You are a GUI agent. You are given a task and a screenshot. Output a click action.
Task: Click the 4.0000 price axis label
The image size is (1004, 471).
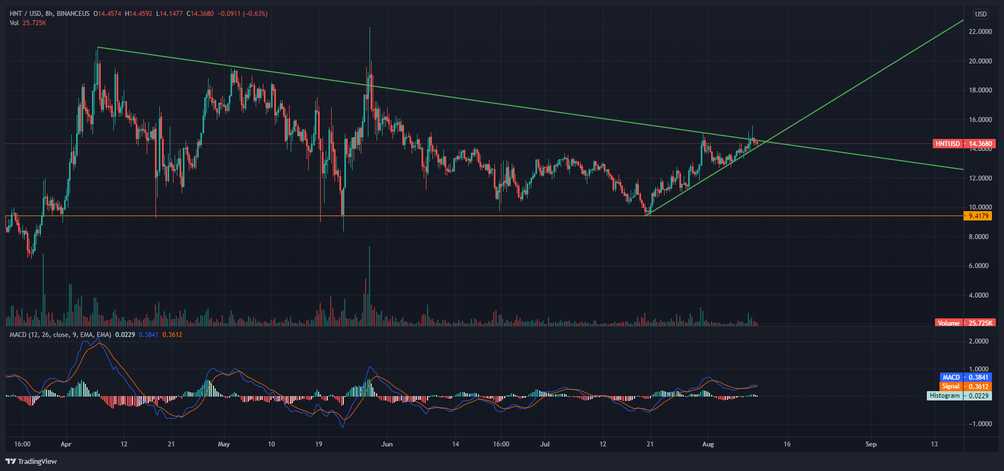tap(979, 295)
